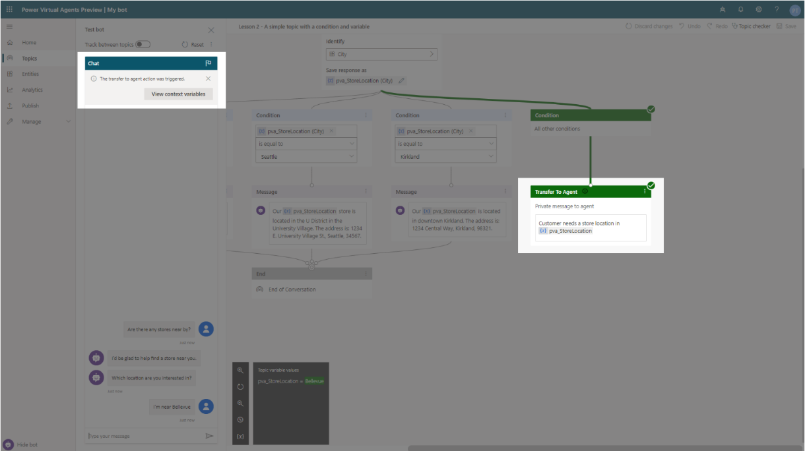The image size is (805, 451).
Task: Reset the topic canvas view
Action: (x=241, y=386)
